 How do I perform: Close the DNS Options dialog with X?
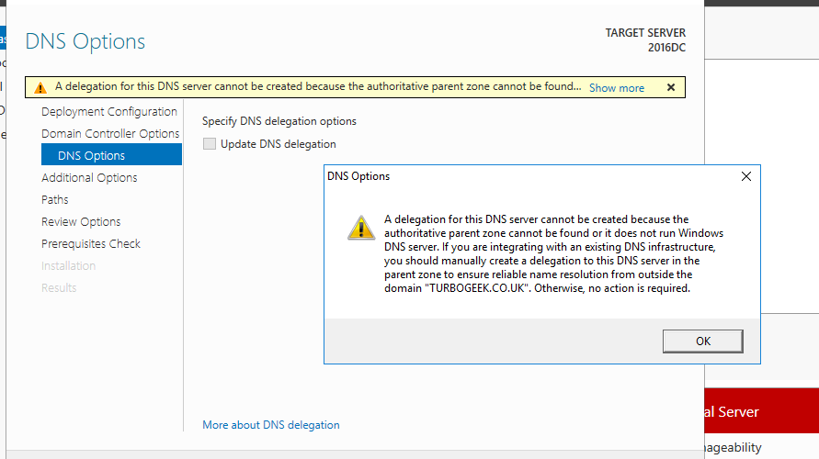(x=745, y=176)
